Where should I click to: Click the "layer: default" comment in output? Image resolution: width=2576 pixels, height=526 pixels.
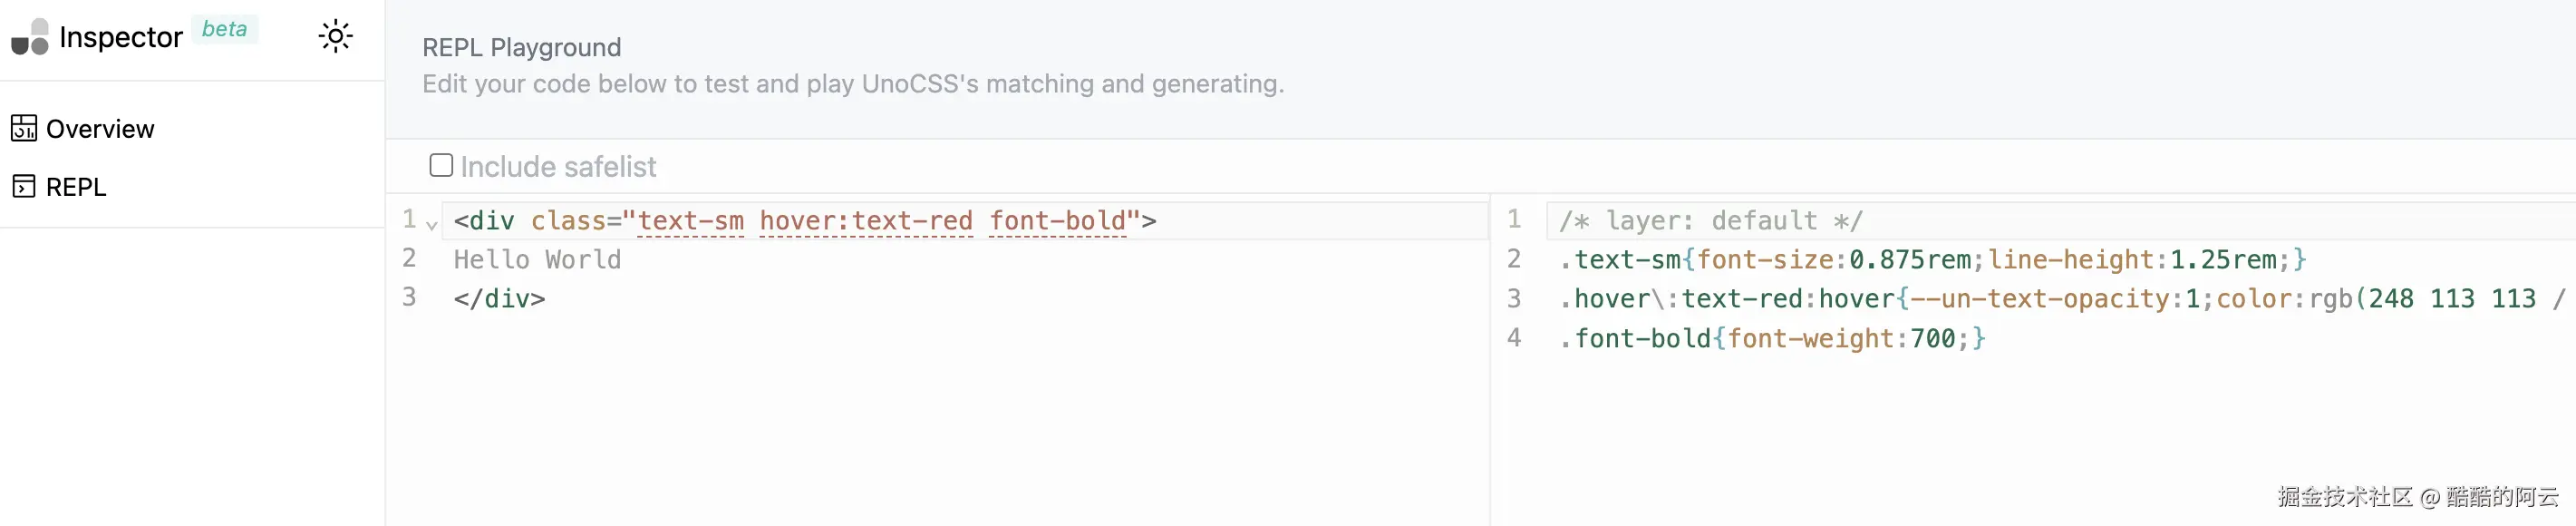(x=1710, y=221)
